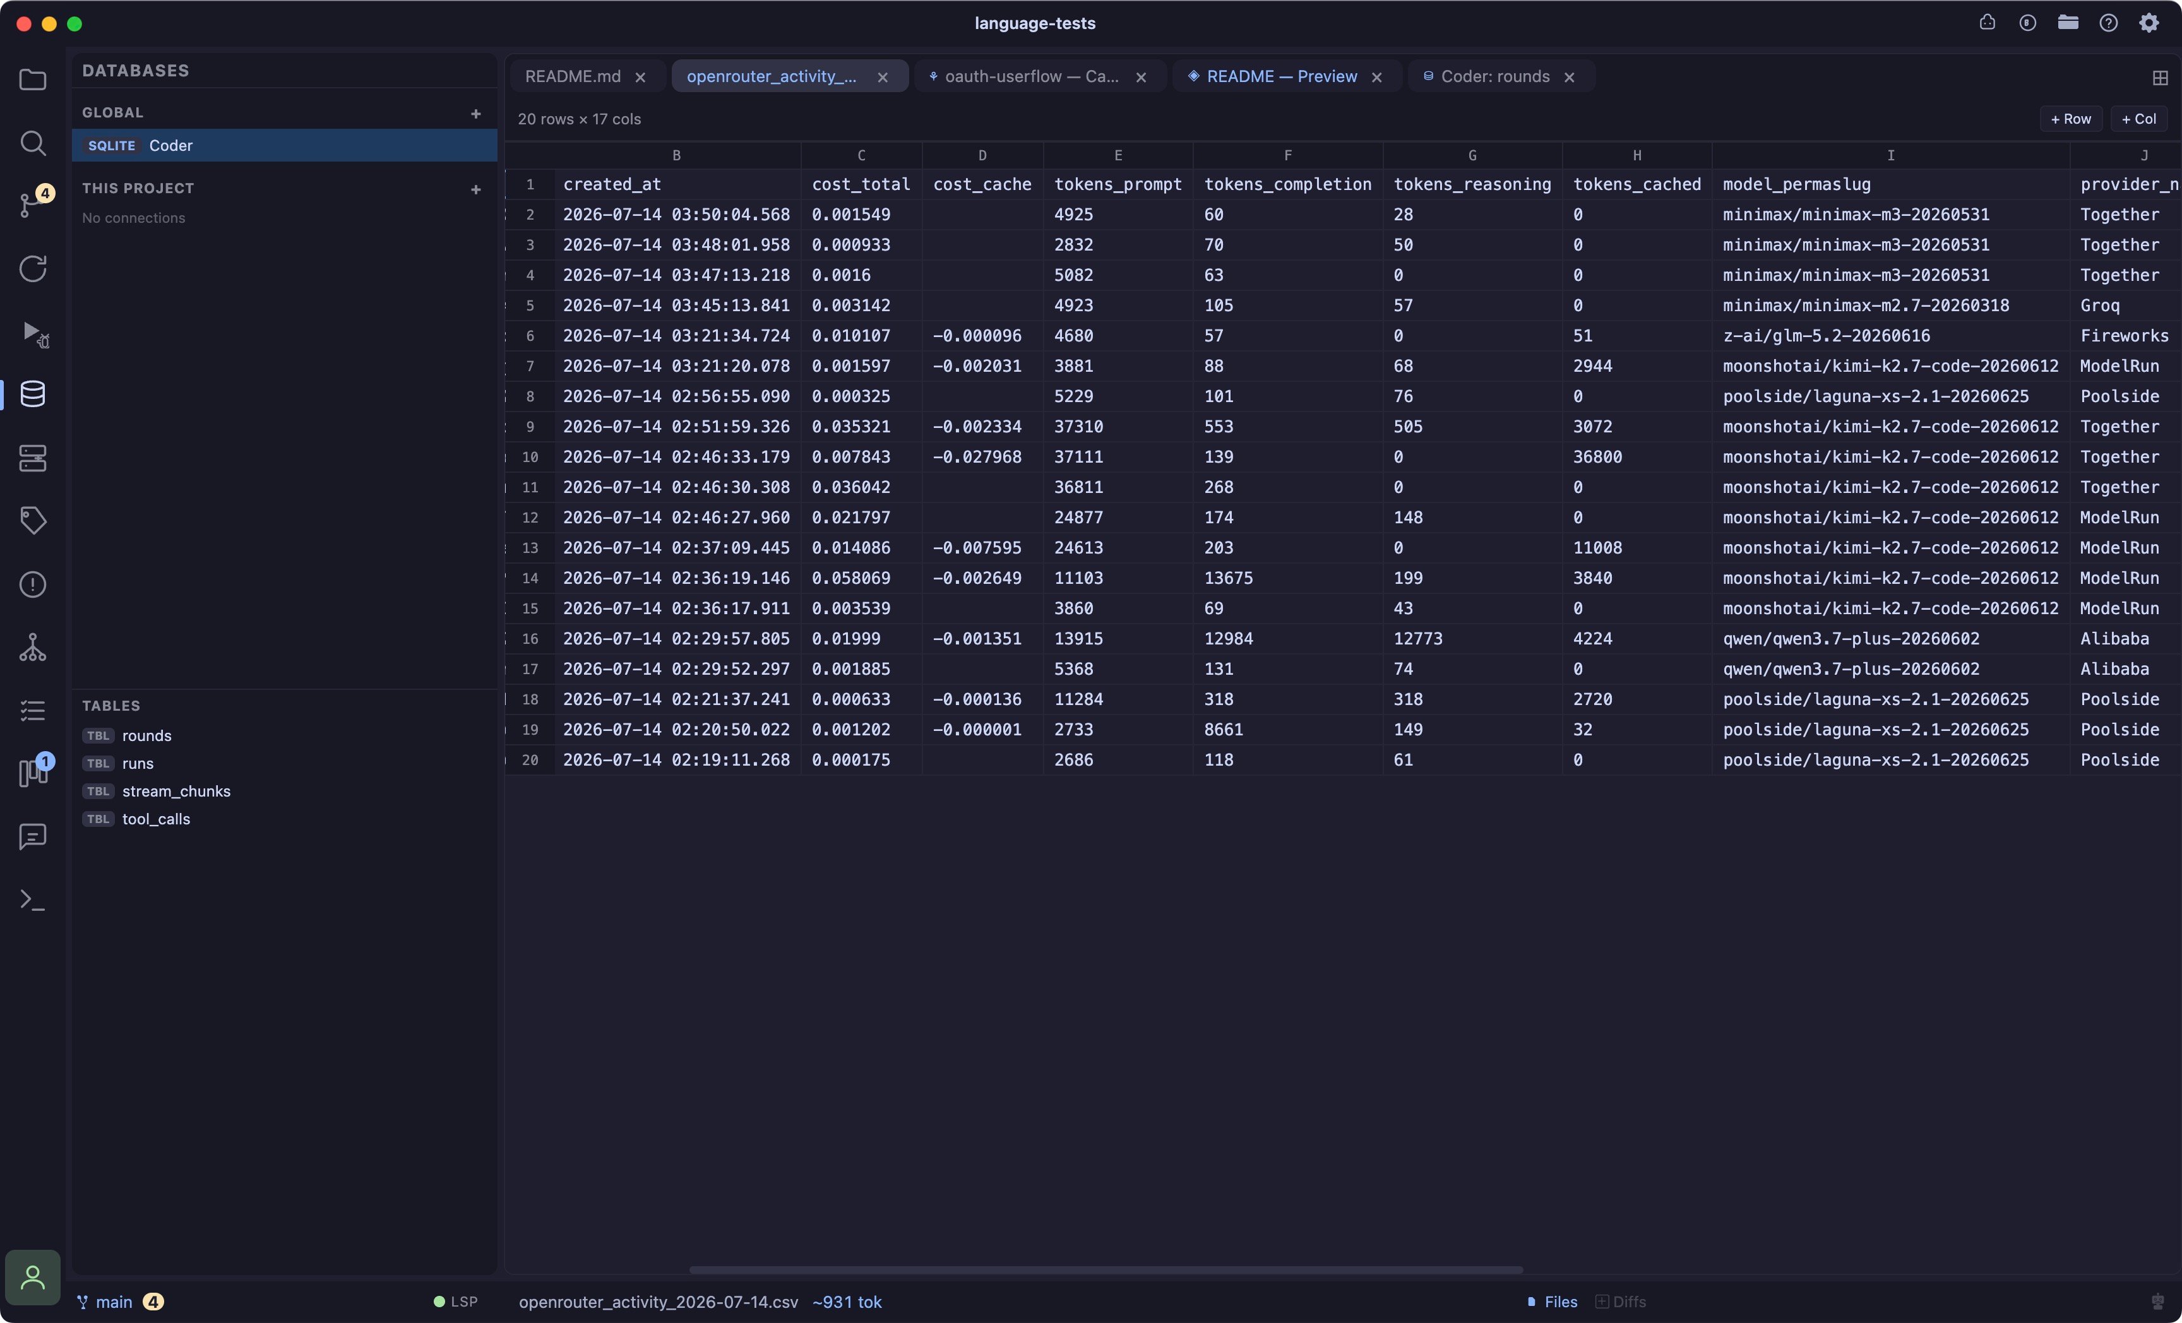The width and height of the screenshot is (2182, 1323).
Task: Click cell z-ai/glm-5.2-20260616
Action: [1891, 336]
